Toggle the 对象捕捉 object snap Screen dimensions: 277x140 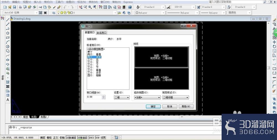[x=71, y=138]
